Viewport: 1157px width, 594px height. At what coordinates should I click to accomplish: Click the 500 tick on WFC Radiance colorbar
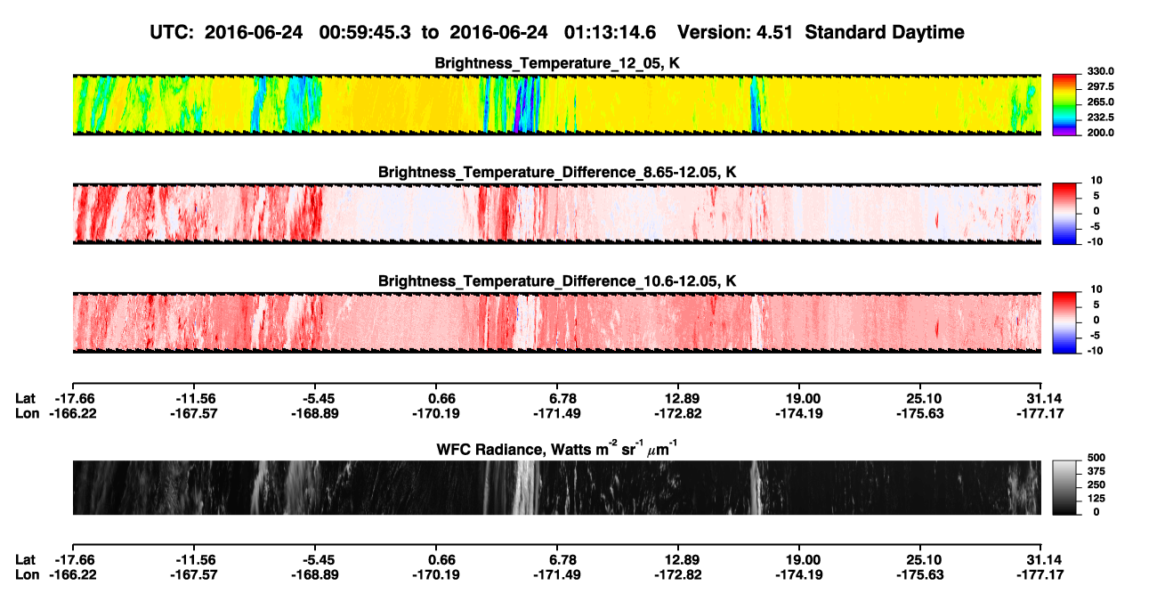pos(1096,457)
